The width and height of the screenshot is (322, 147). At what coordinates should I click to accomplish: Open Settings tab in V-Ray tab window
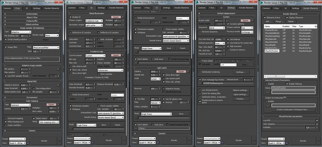pyautogui.click(x=37, y=8)
